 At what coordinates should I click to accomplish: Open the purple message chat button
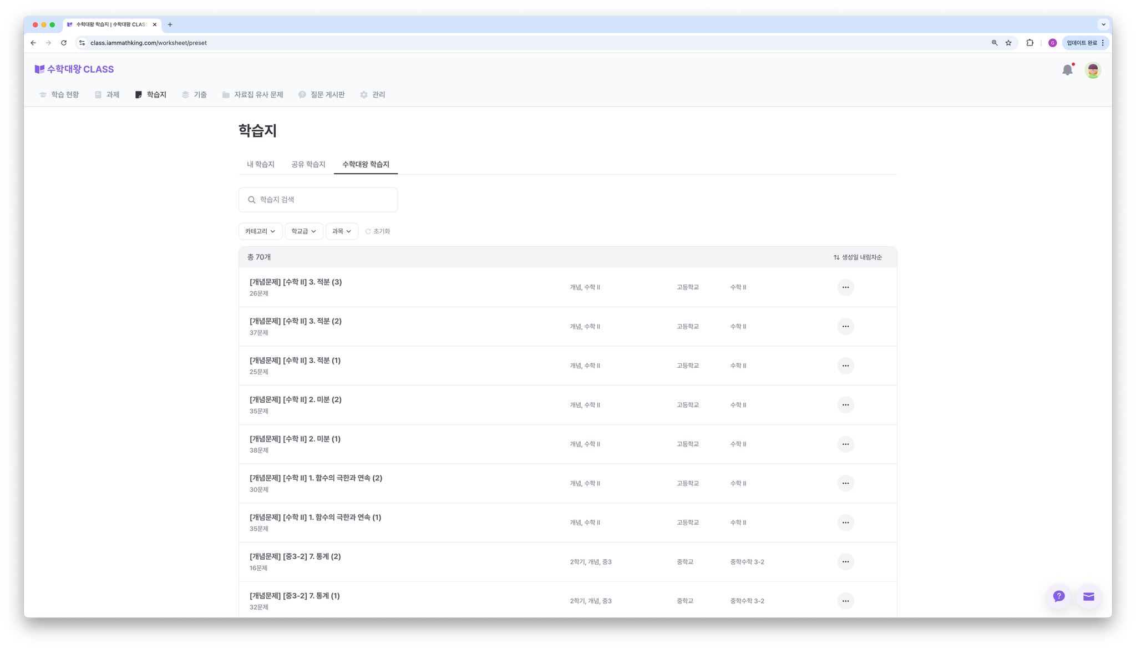pyautogui.click(x=1088, y=596)
